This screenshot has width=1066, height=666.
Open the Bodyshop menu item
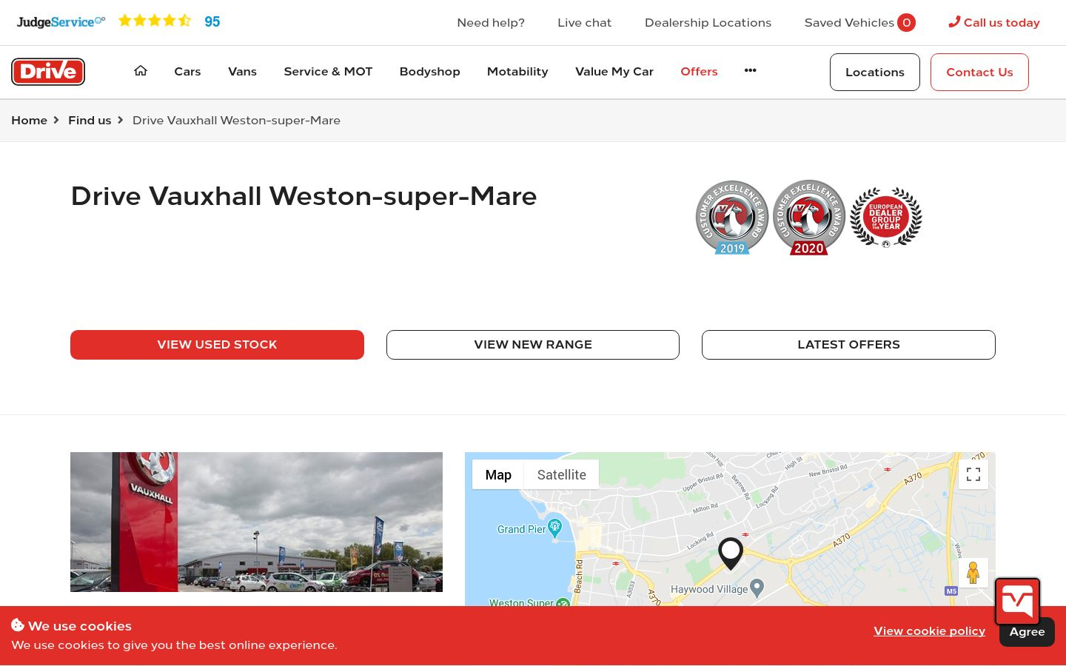tap(429, 72)
